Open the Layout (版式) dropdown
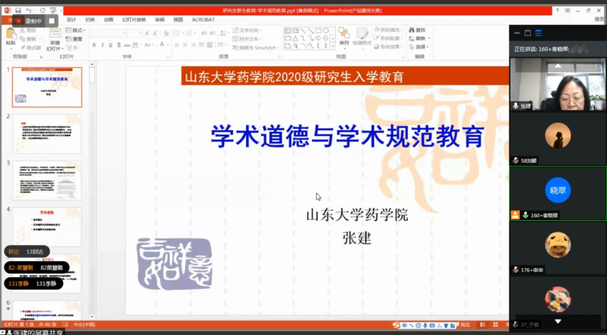 [76, 30]
